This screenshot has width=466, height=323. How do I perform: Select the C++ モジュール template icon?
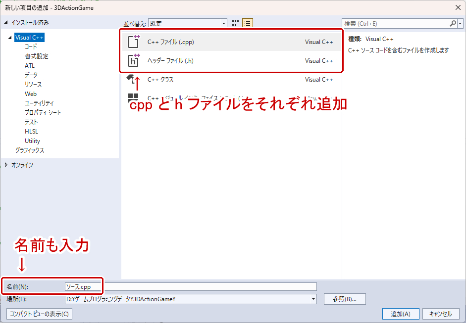point(134,95)
